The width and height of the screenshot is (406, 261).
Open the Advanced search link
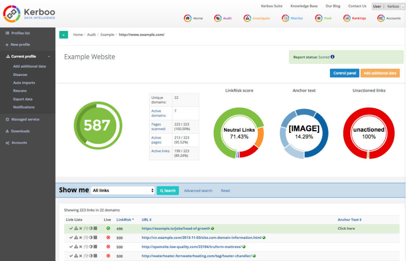(198, 191)
